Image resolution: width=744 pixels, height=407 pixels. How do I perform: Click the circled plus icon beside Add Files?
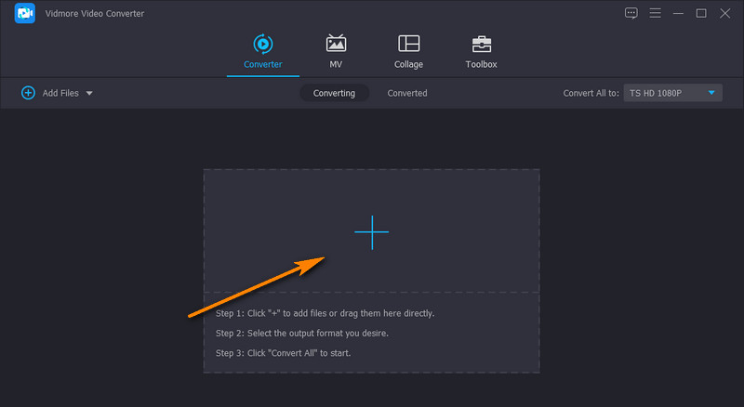click(x=28, y=93)
